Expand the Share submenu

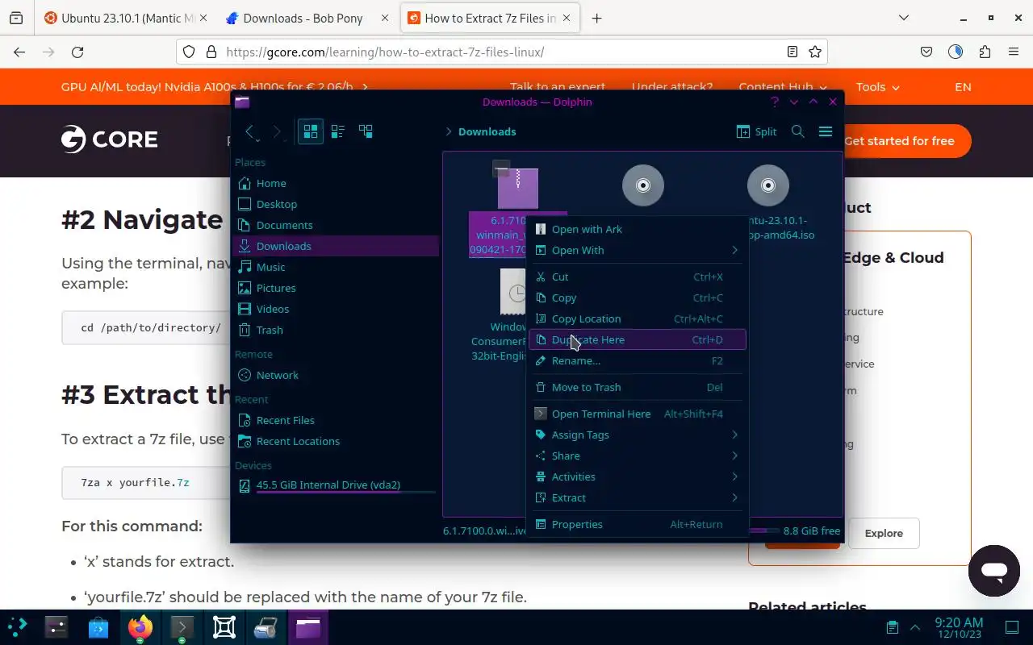[638, 456]
